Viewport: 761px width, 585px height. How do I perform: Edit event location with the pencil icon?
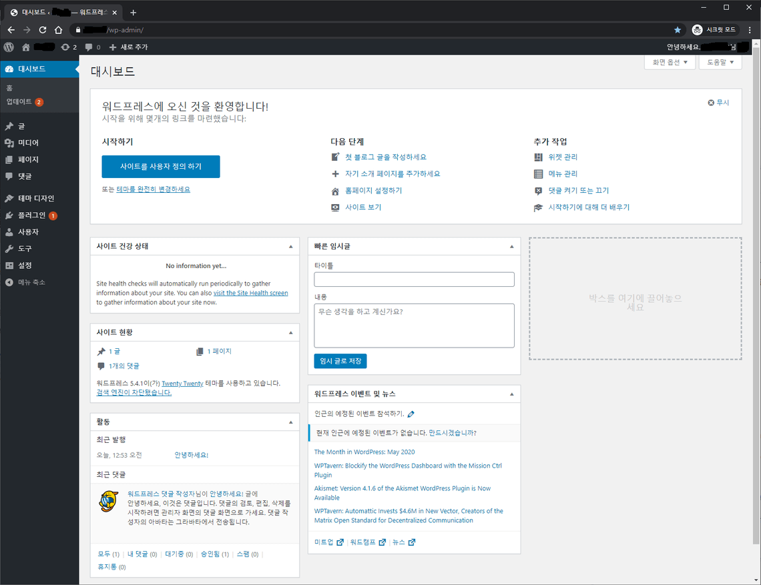(x=411, y=414)
